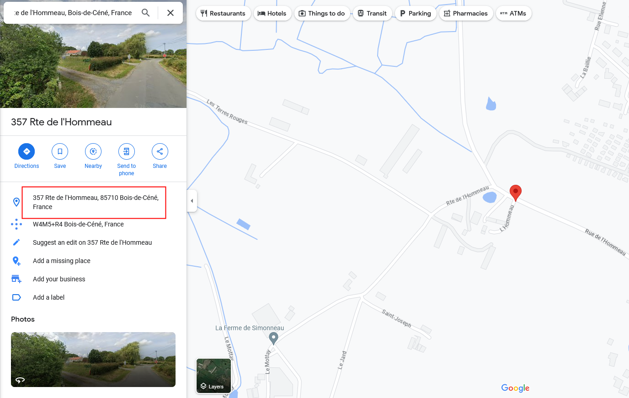The height and width of the screenshot is (398, 629).
Task: Collapse the side panel arrow
Action: pos(192,201)
